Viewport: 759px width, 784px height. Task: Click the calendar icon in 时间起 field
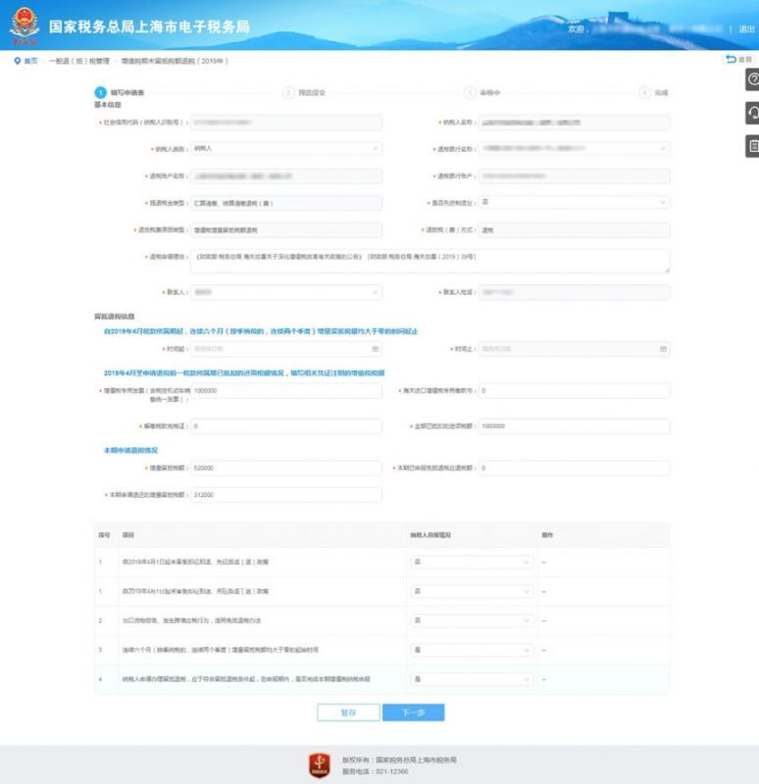(x=376, y=348)
